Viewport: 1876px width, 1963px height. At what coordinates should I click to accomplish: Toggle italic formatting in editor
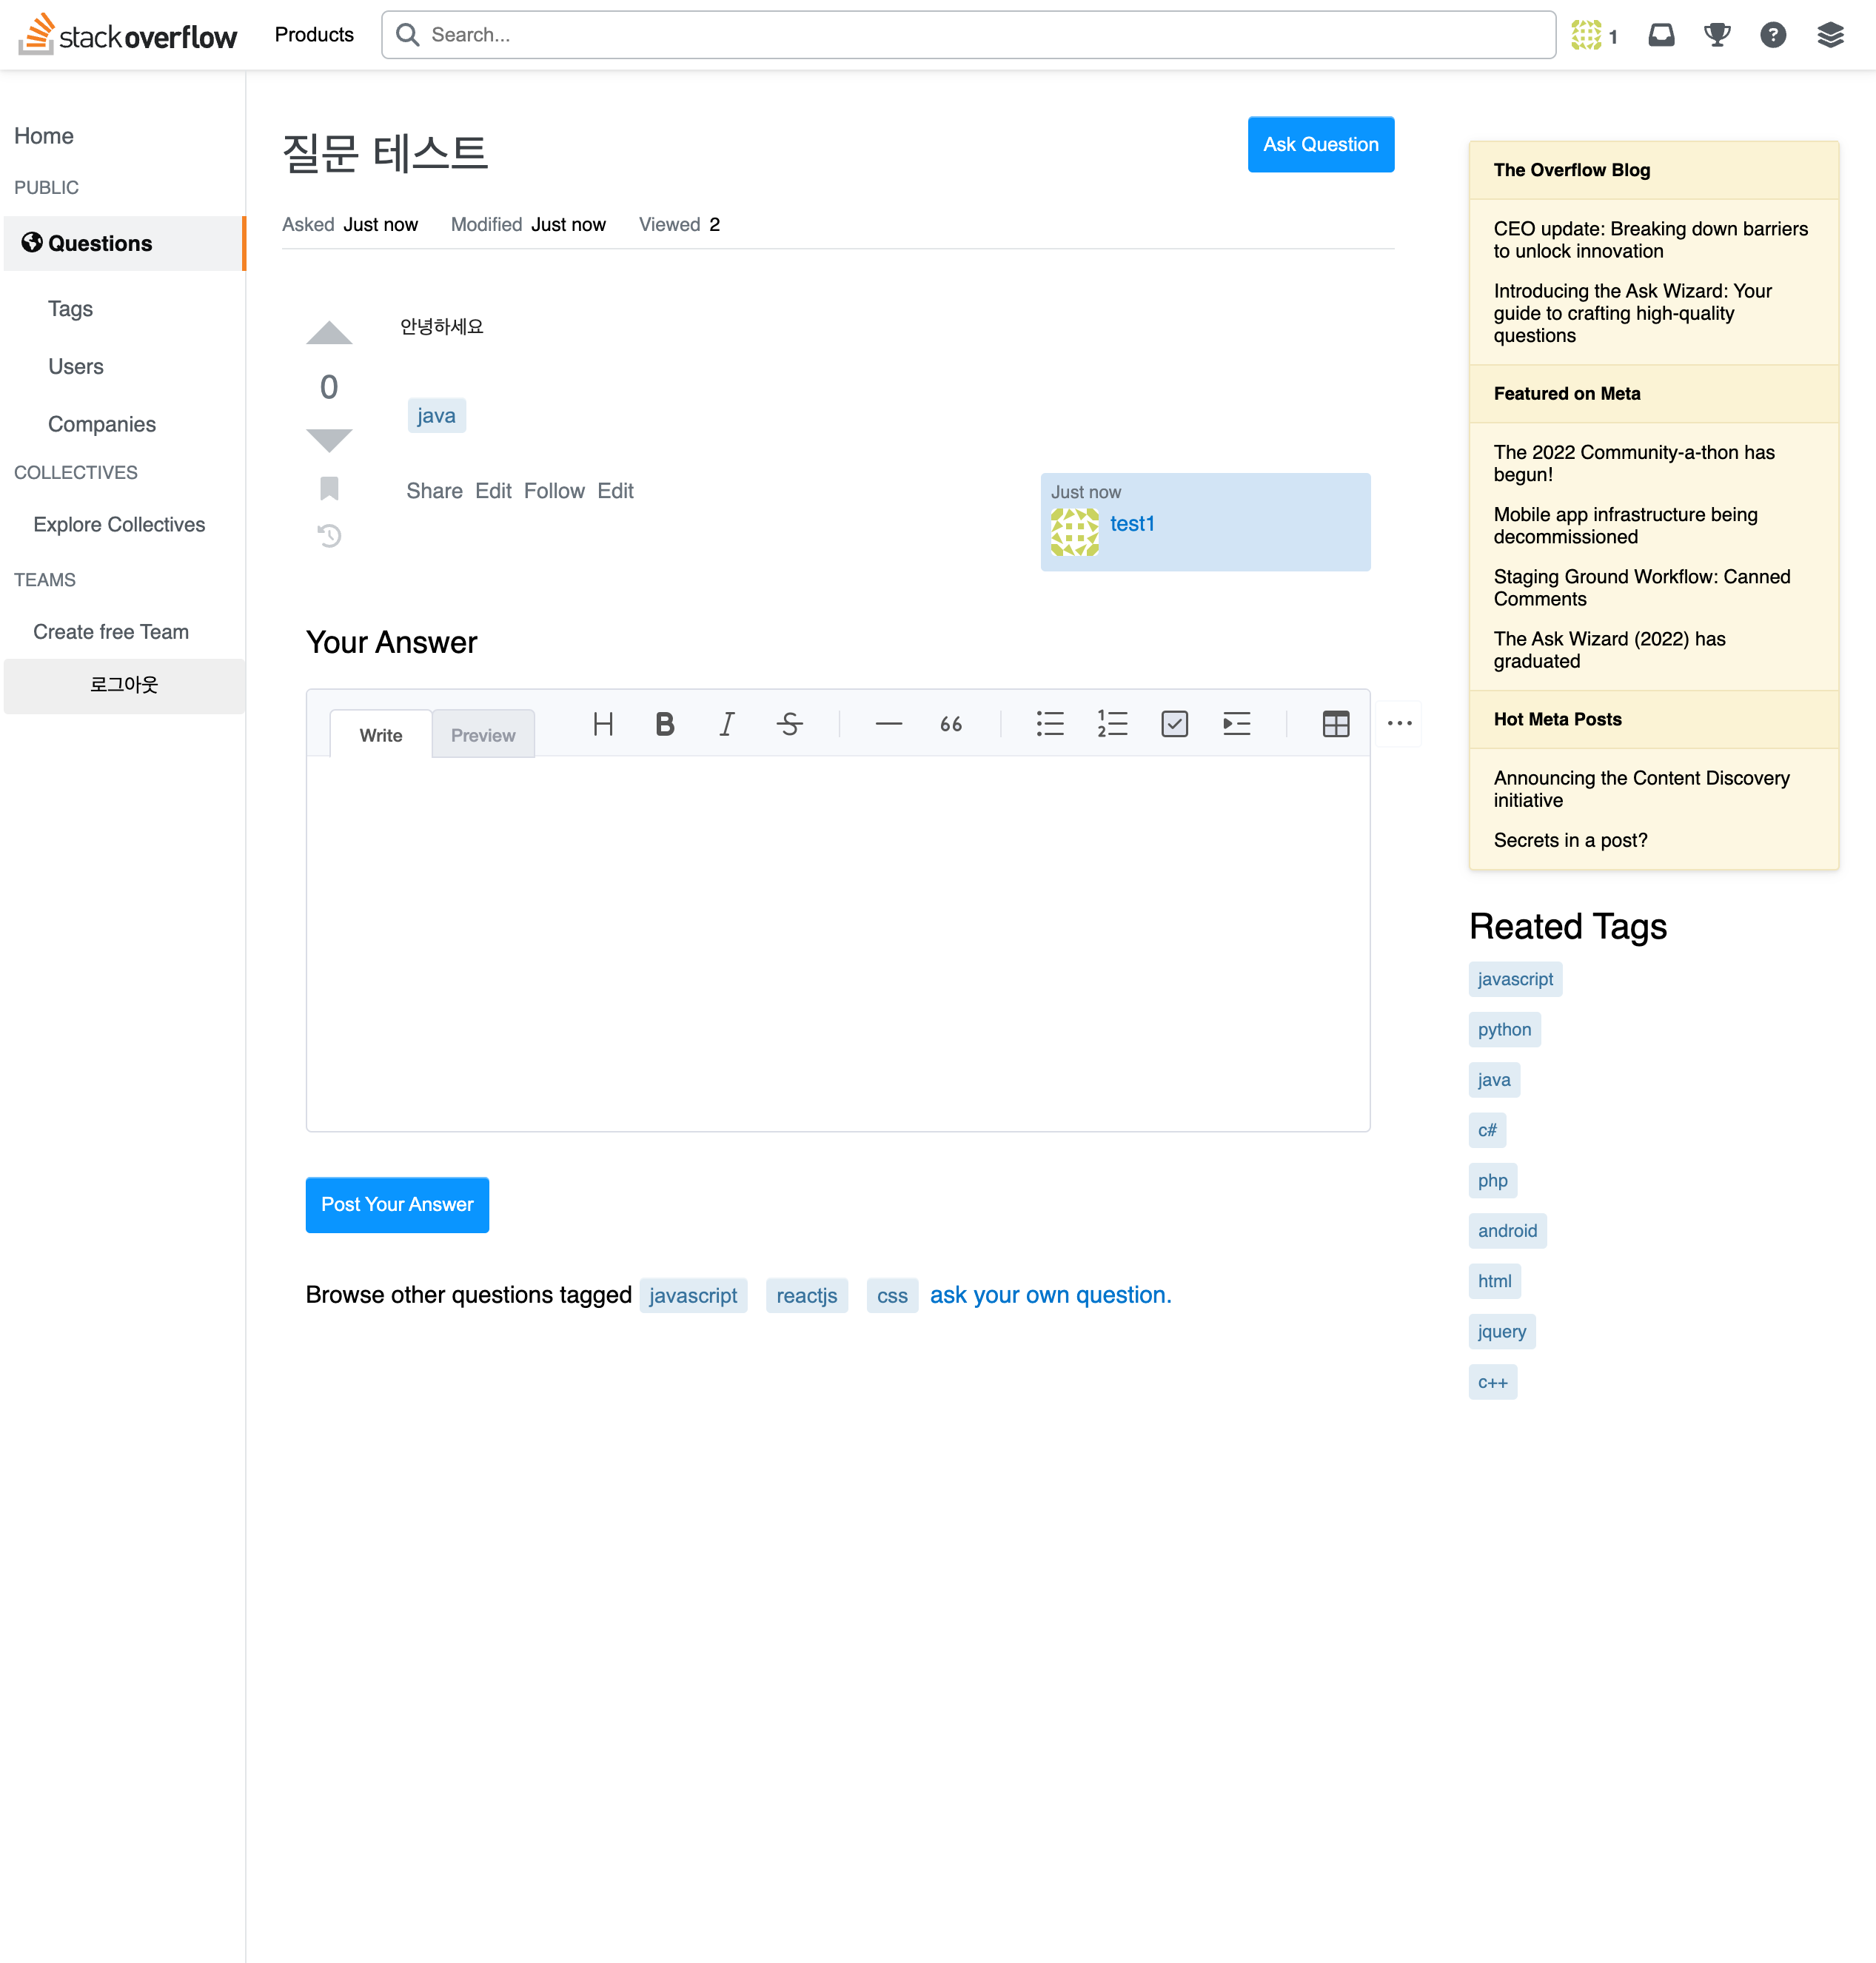tap(727, 724)
